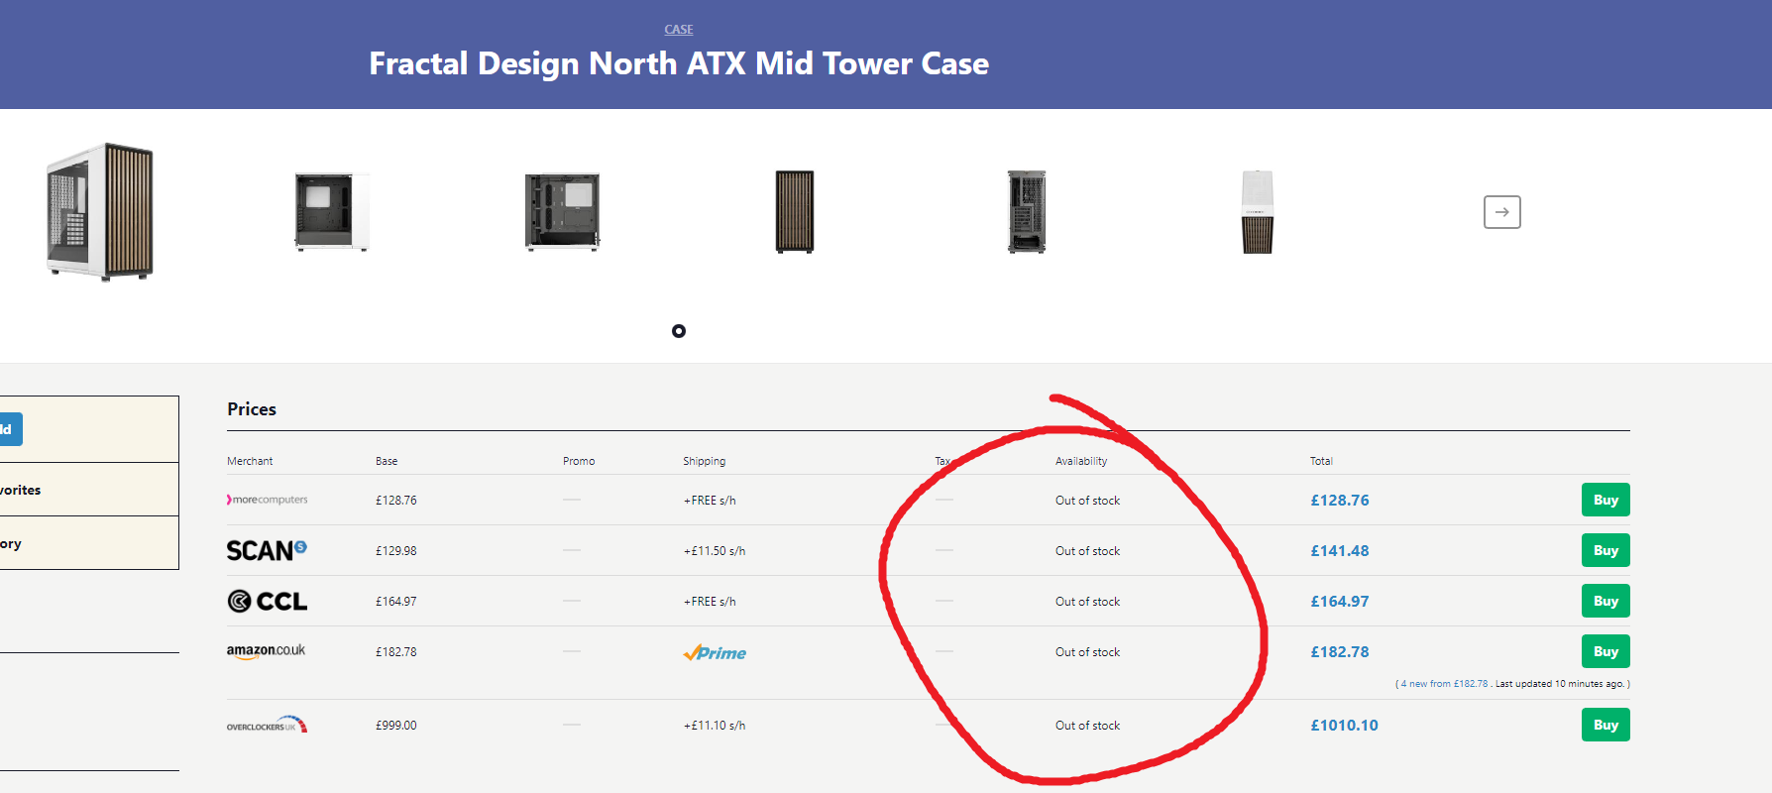Click the carousel page indicator dot
Image resolution: width=1772 pixels, height=793 pixels.
click(679, 331)
